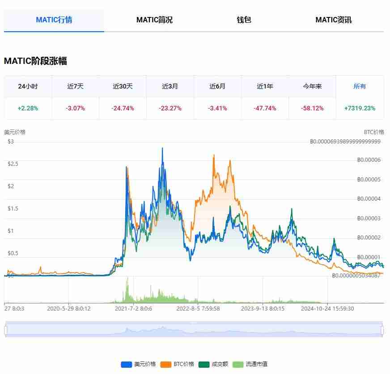Select the 近6月 time range
The height and width of the screenshot is (374, 390).
point(217,86)
